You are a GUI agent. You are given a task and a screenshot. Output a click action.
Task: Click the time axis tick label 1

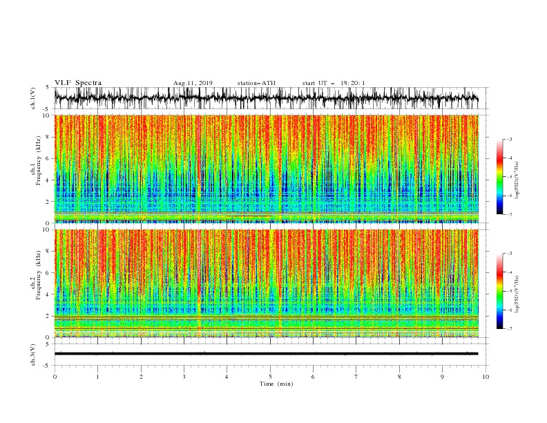(x=97, y=377)
